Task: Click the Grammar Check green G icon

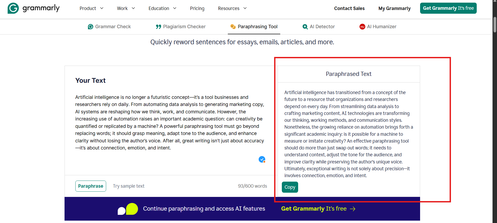Action: 90,27
